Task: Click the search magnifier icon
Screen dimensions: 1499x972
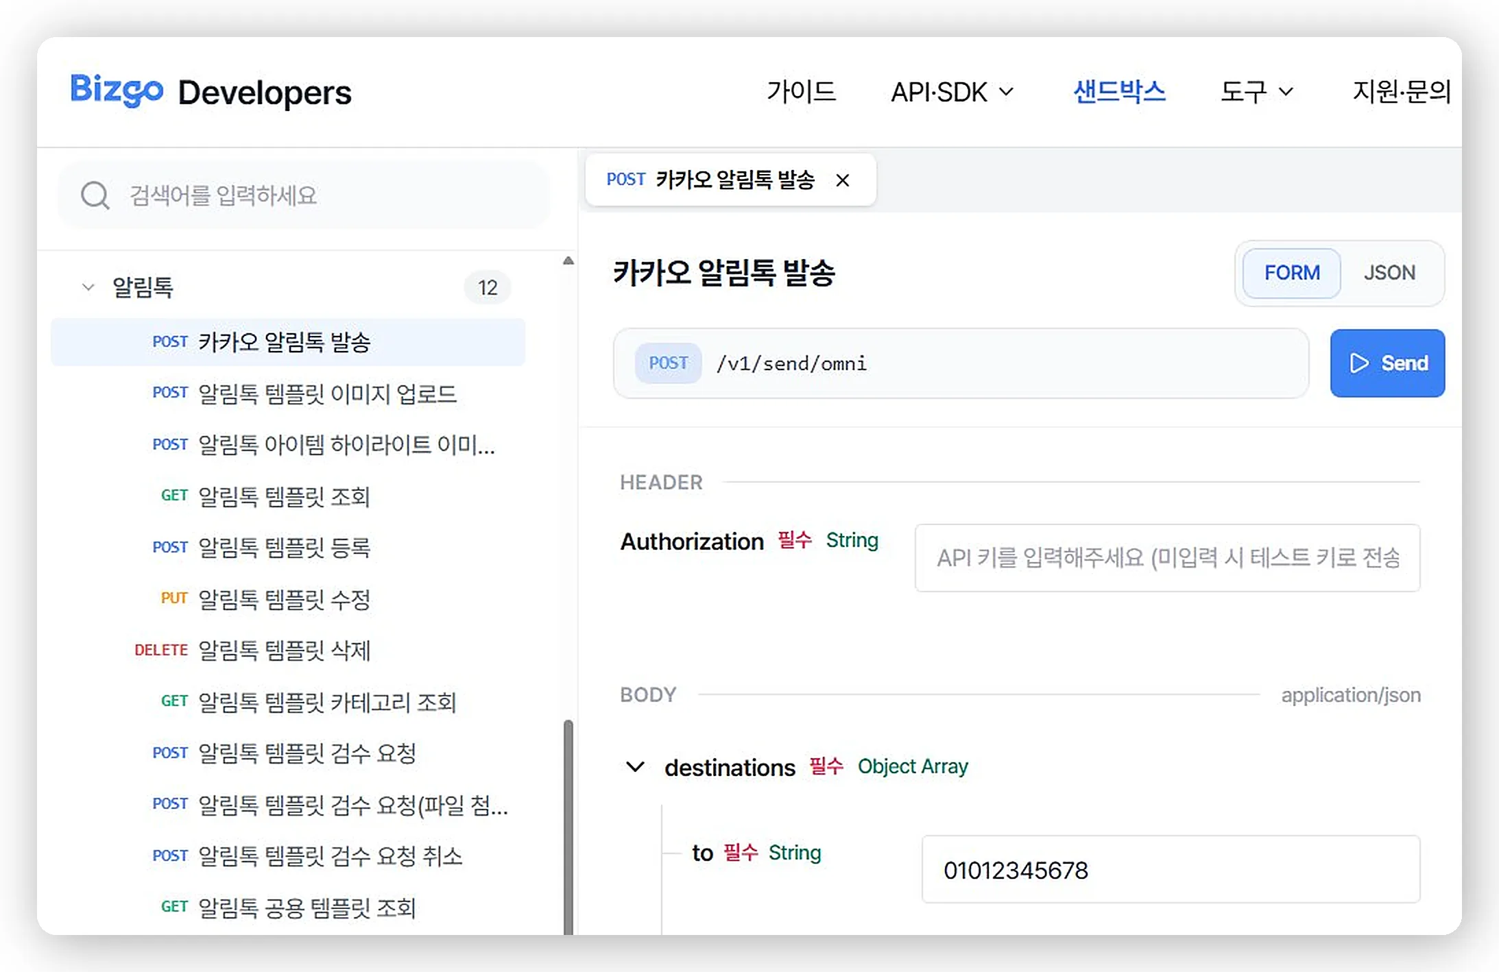Action: 95,195
